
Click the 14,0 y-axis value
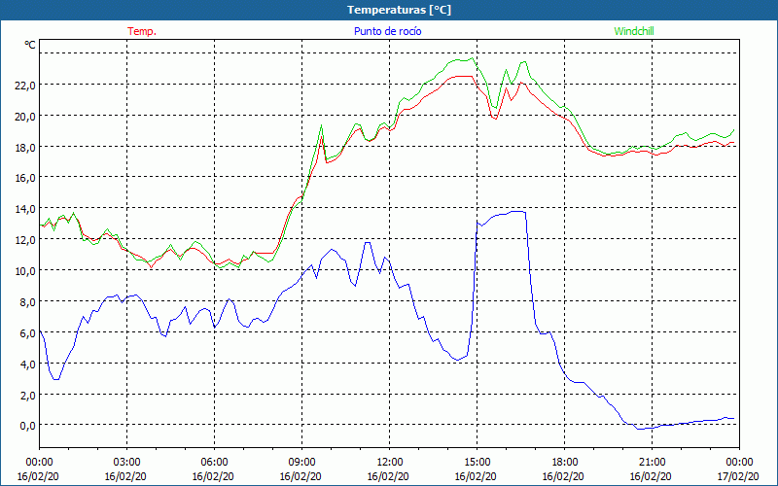[25, 210]
